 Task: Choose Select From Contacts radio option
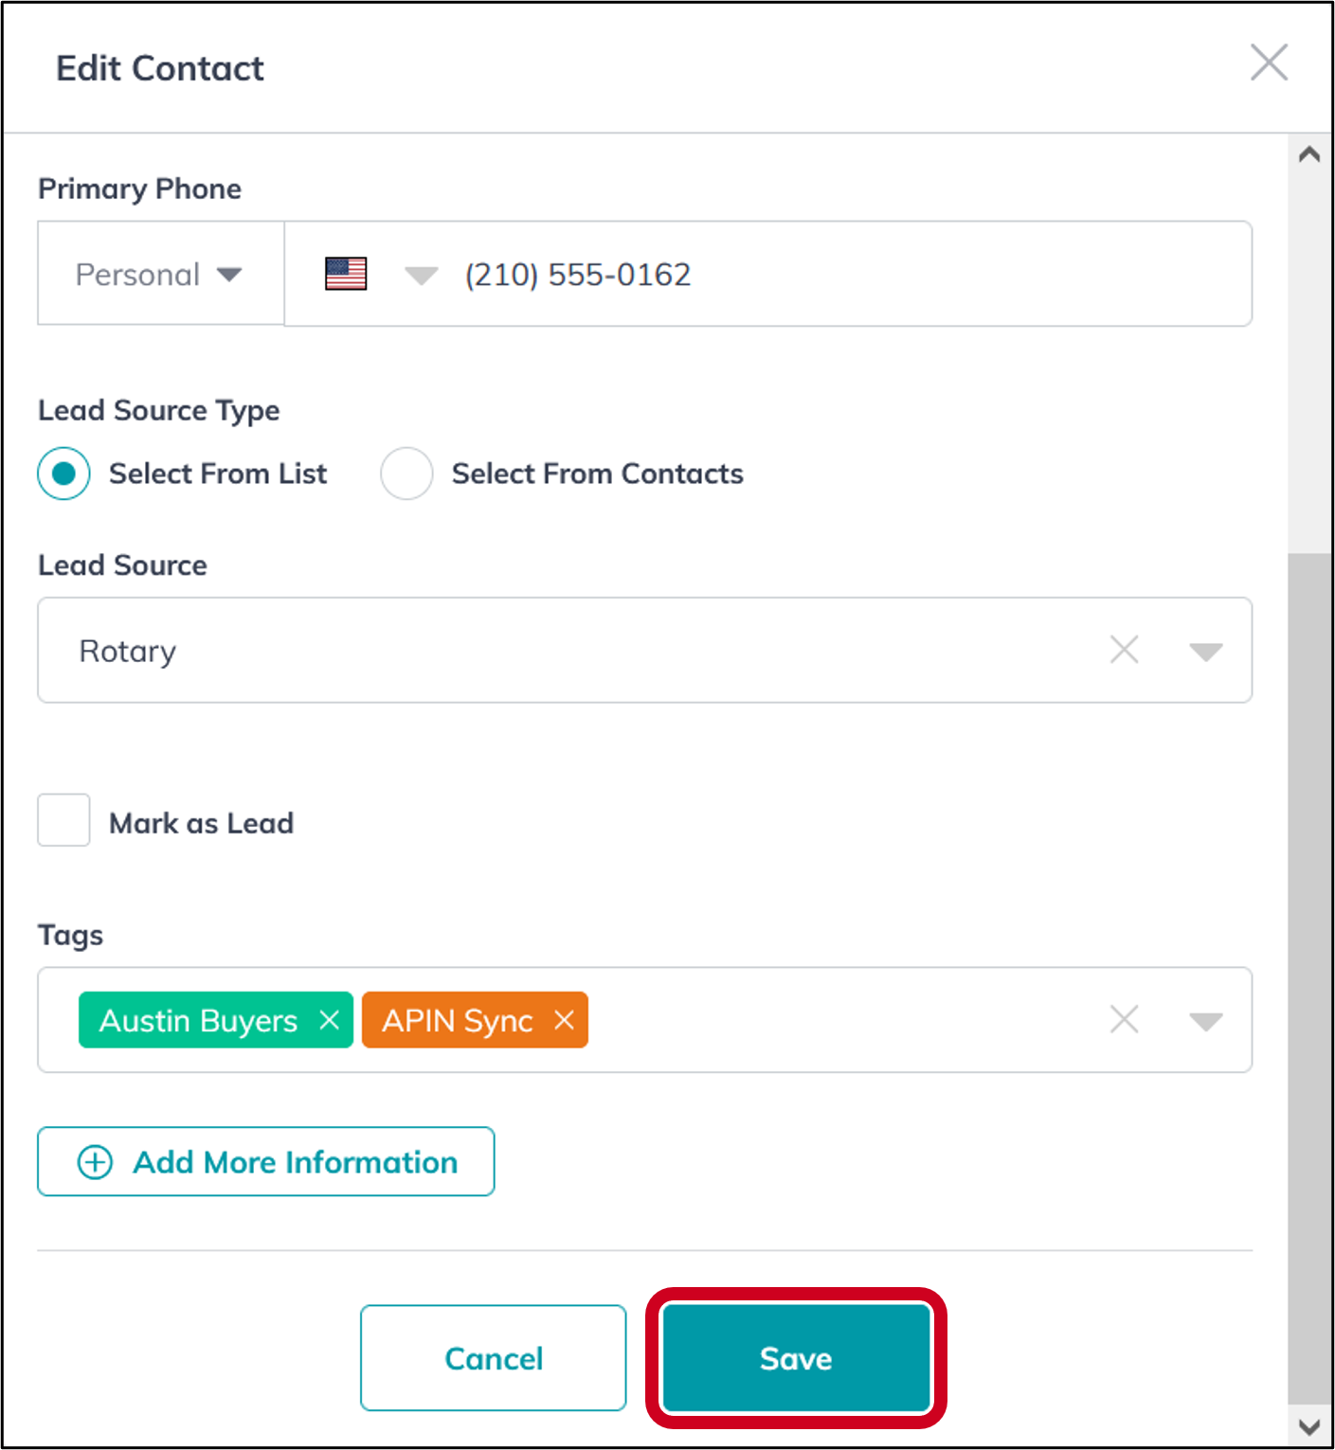click(x=406, y=474)
